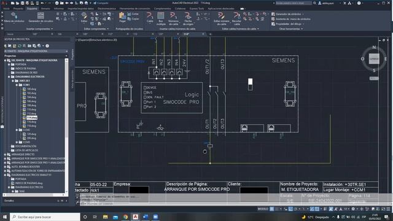393x221 pixels.
Task: Open File Explorer from the taskbar
Action: coord(105,217)
